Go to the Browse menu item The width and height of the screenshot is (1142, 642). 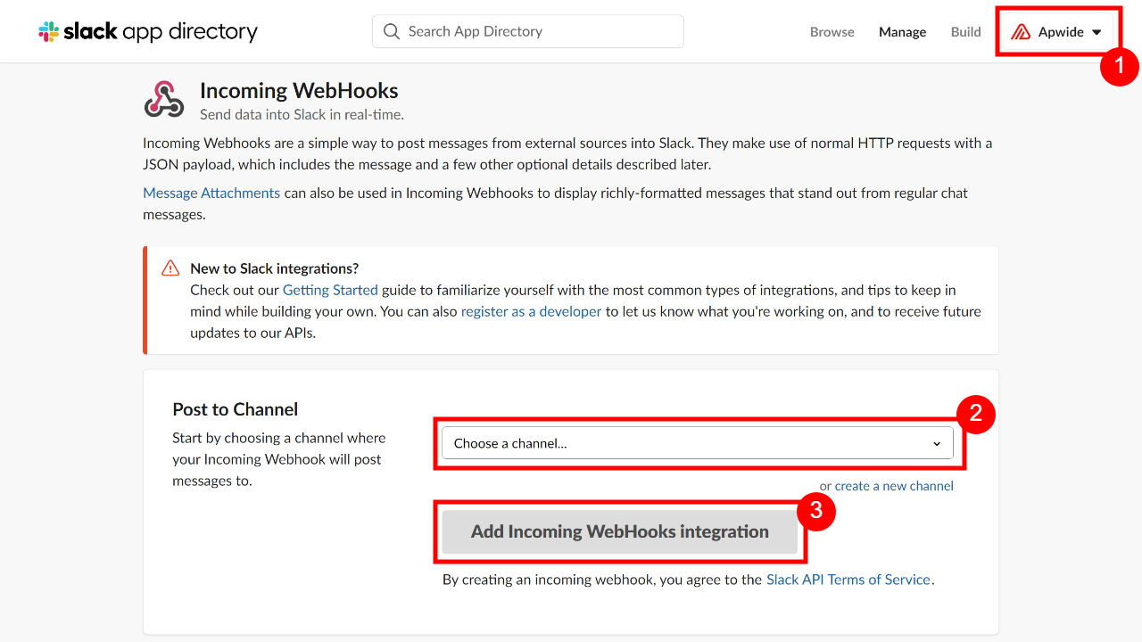pos(832,32)
